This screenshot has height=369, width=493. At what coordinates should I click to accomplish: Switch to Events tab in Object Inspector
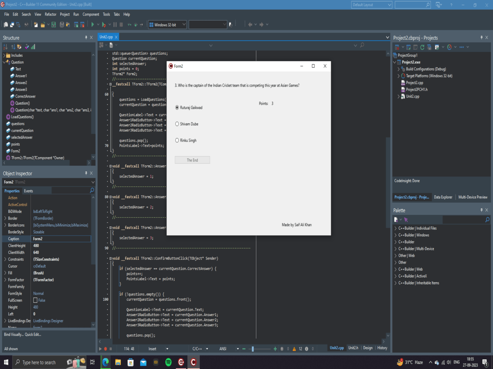[28, 191]
